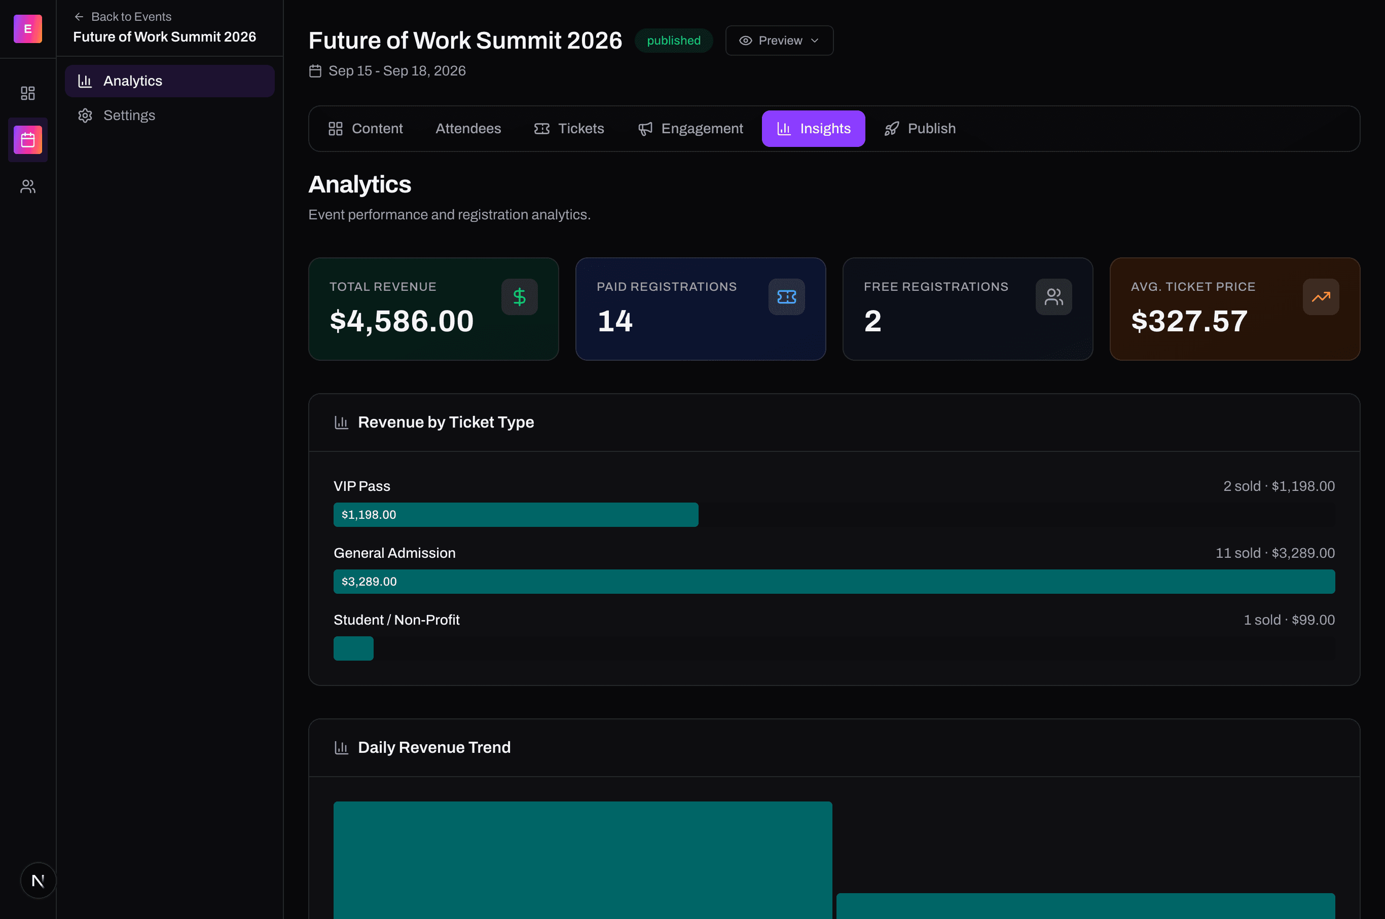The width and height of the screenshot is (1385, 919).
Task: Open Settings in the sidebar
Action: (169, 115)
